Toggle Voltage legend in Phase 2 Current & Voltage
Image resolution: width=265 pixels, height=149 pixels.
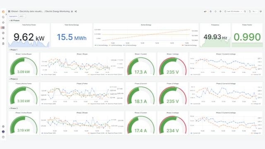point(256,104)
